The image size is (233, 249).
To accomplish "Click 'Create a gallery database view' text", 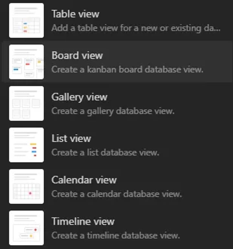I will pyautogui.click(x=113, y=111).
